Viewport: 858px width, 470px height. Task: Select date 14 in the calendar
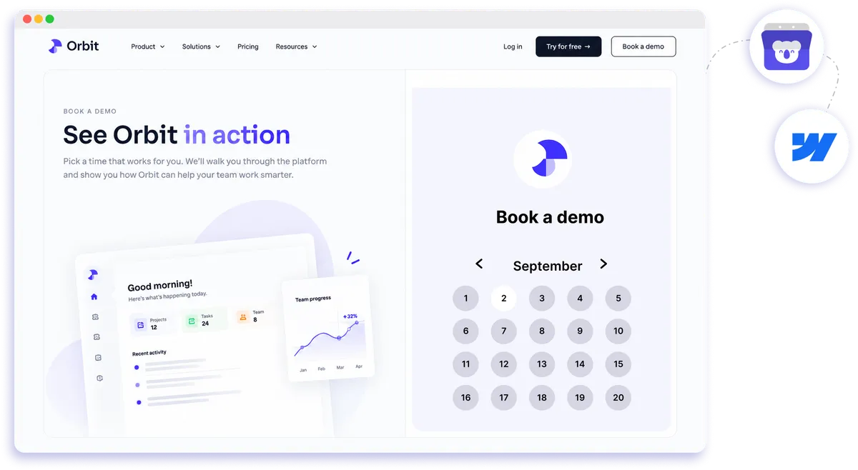[580, 364]
